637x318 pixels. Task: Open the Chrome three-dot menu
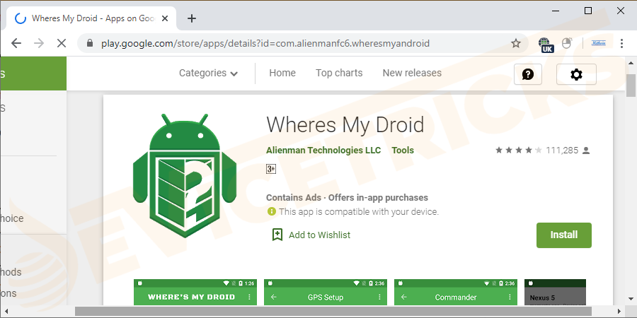tap(621, 43)
